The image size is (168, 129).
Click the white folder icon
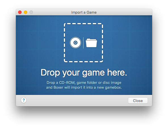(91, 43)
